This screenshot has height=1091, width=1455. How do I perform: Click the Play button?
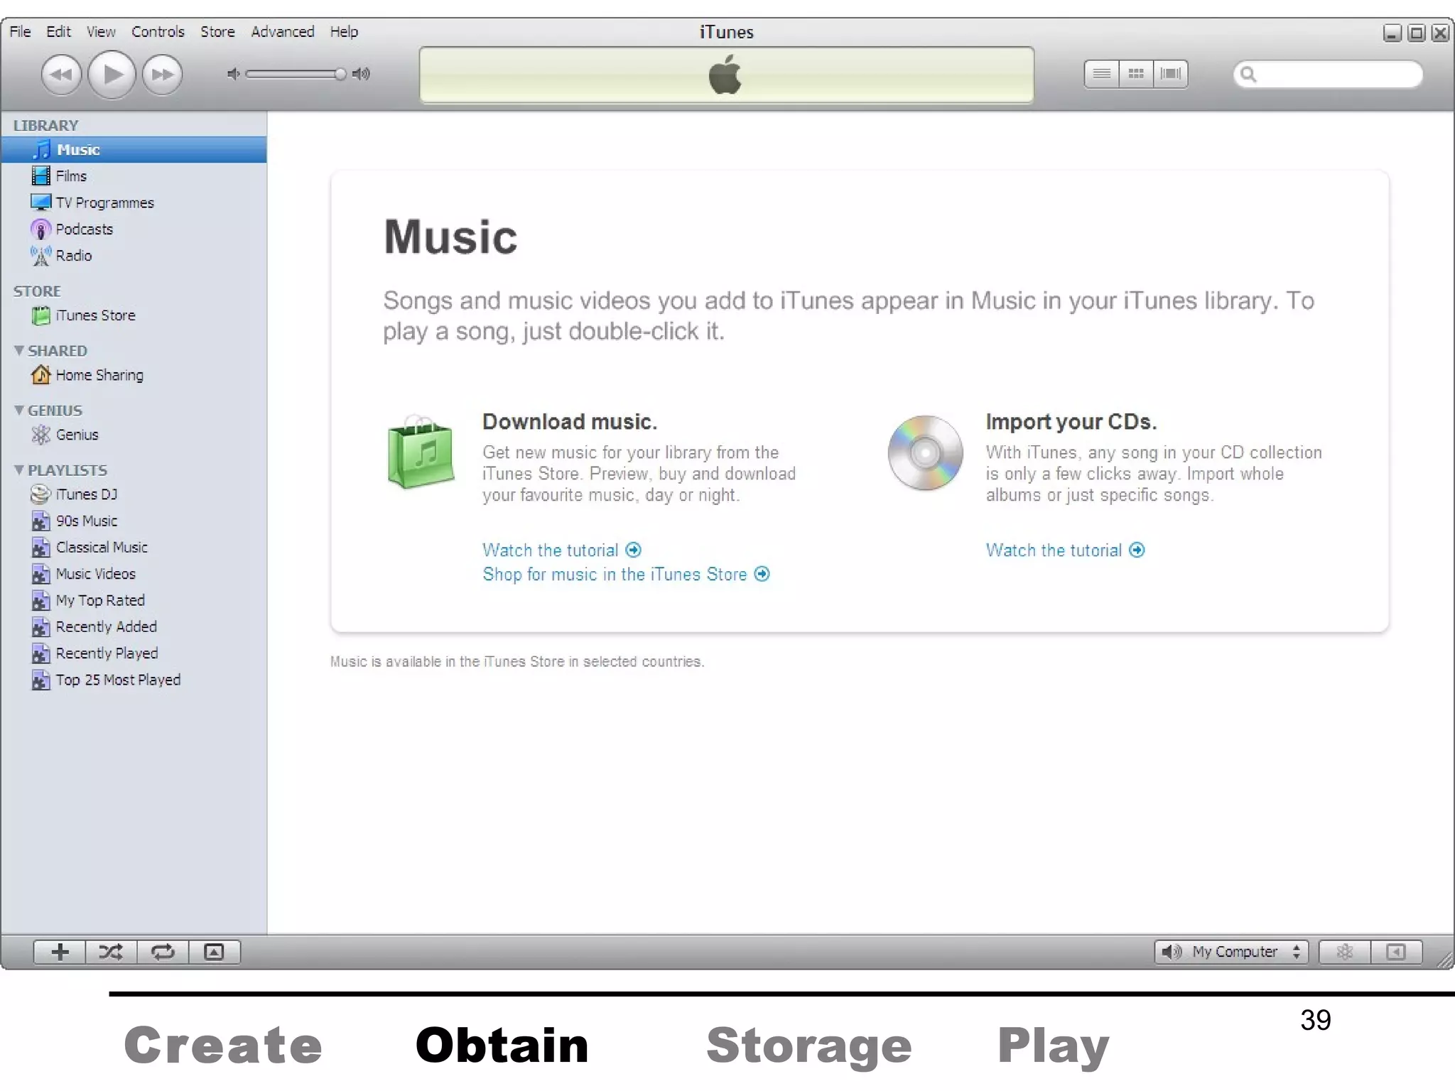point(112,74)
